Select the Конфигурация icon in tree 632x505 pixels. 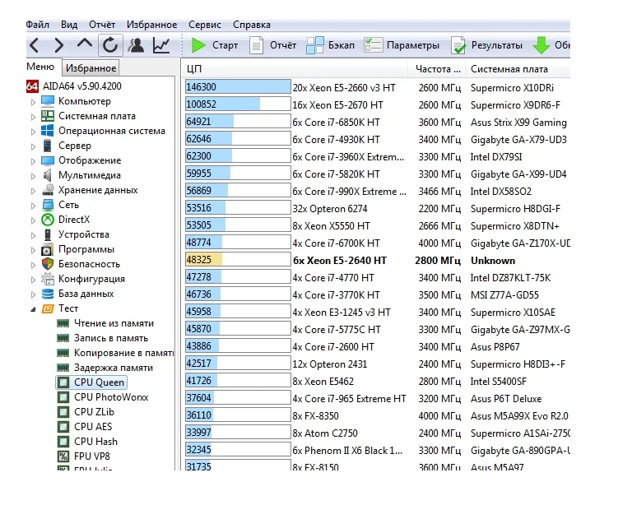48,279
